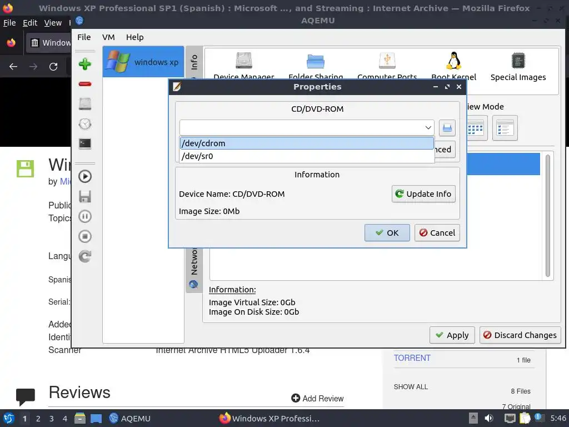Image resolution: width=569 pixels, height=427 pixels.
Task: Add a new VM with the green plus icon
Action: point(85,64)
